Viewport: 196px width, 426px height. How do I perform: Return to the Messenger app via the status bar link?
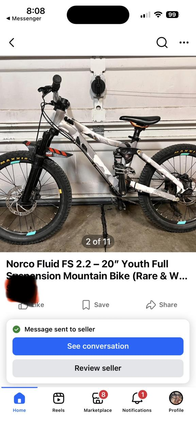coord(23,18)
